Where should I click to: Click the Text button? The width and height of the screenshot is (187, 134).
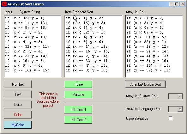(x=18, y=94)
